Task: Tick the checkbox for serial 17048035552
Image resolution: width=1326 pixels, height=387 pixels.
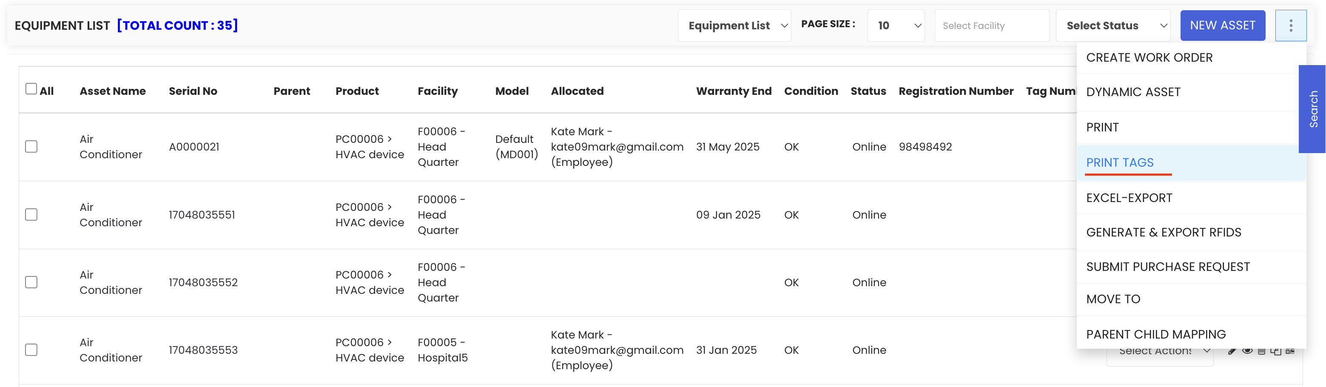Action: point(31,282)
